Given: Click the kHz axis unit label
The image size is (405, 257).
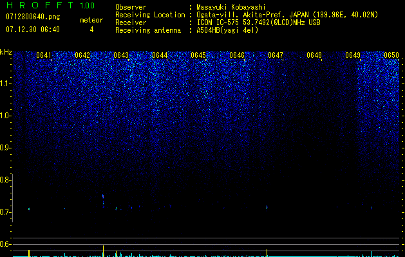Looking at the screenshot, I should [6, 52].
